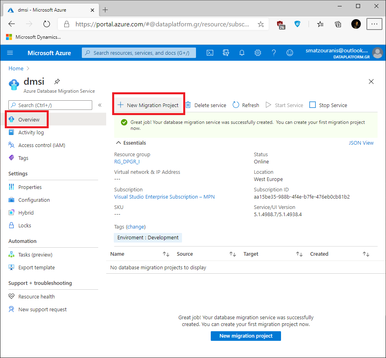Screen dimensions: 386x358
Task: Open browser Collections
Action: click(x=338, y=24)
